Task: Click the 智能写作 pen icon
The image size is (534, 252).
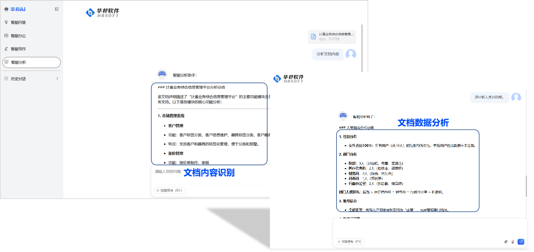Action: 6,49
